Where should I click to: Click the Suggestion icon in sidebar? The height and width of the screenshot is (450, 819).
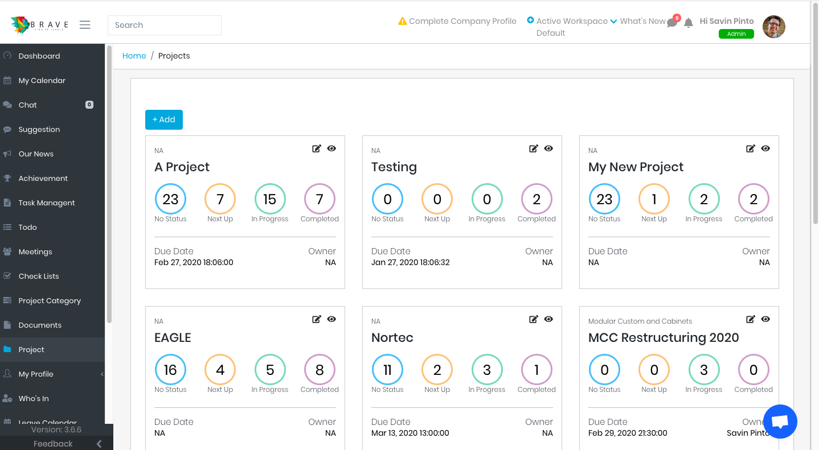[7, 129]
